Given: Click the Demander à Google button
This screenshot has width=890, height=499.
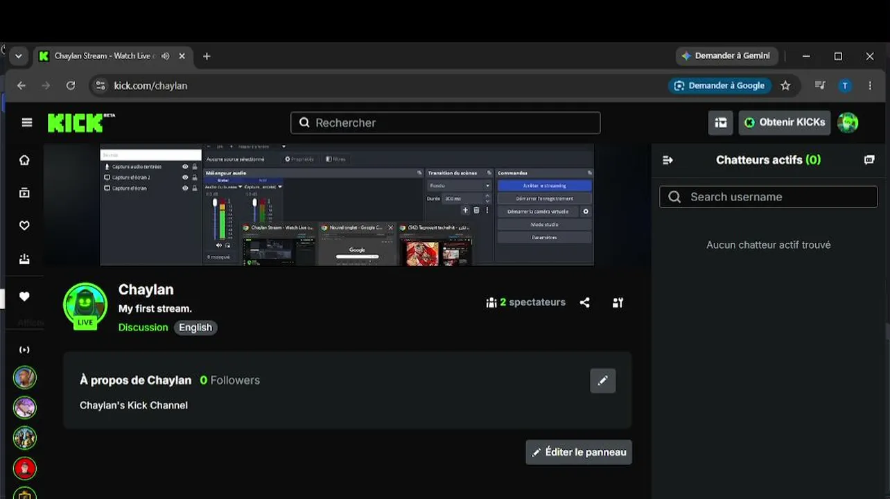Looking at the screenshot, I should pyautogui.click(x=719, y=85).
